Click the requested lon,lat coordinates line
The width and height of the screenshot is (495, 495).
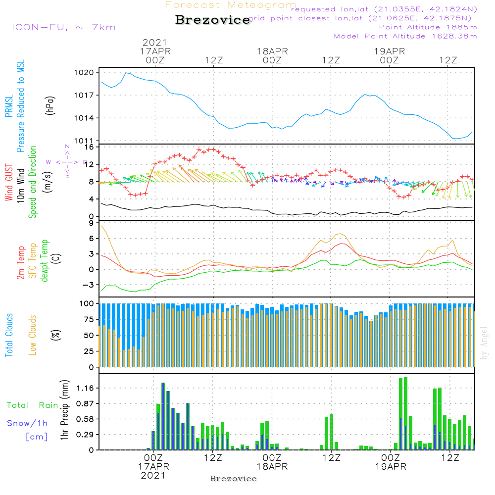pos(384,9)
